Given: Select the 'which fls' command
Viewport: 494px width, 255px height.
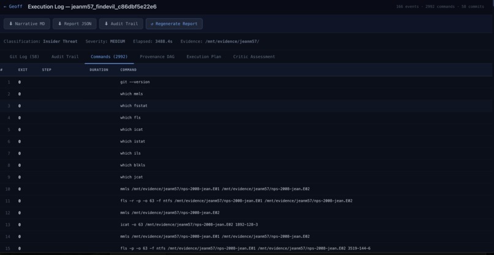Looking at the screenshot, I should [247, 117].
